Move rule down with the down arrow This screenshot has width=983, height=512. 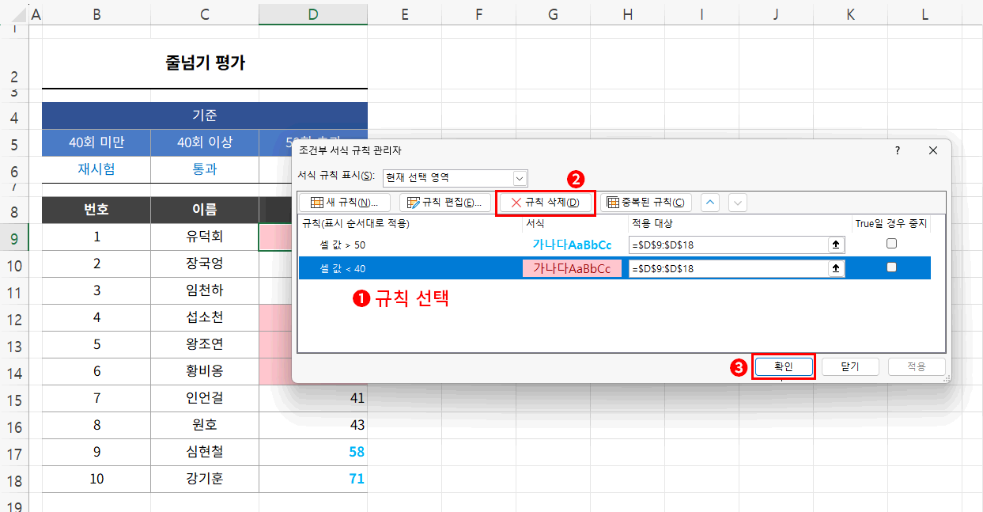pyautogui.click(x=737, y=203)
